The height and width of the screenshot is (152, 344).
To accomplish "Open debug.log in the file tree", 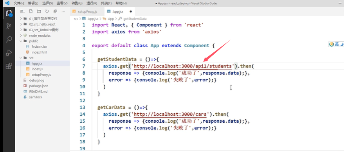I will coord(36,80).
